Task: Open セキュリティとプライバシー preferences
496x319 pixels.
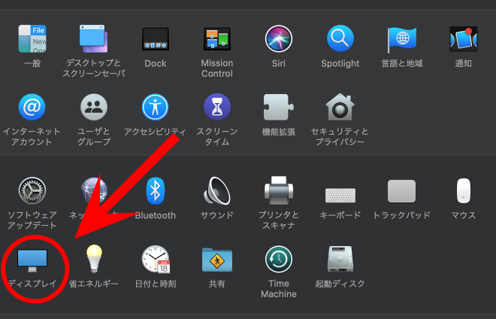Action: 340,108
